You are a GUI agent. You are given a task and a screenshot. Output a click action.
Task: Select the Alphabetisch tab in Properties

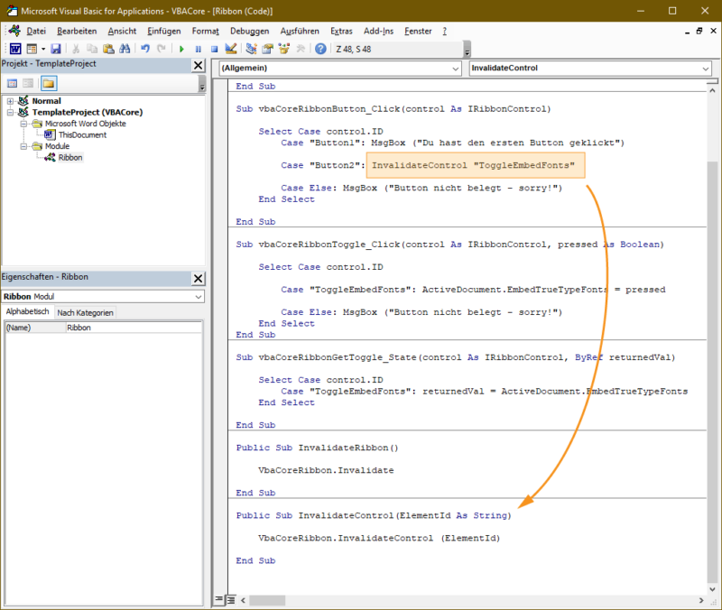[x=30, y=310]
